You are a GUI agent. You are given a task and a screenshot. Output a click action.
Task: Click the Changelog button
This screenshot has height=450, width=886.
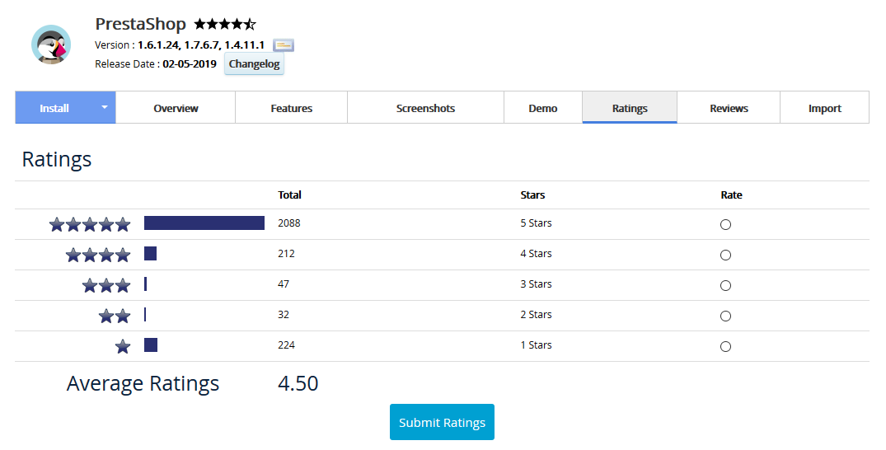[x=255, y=64]
